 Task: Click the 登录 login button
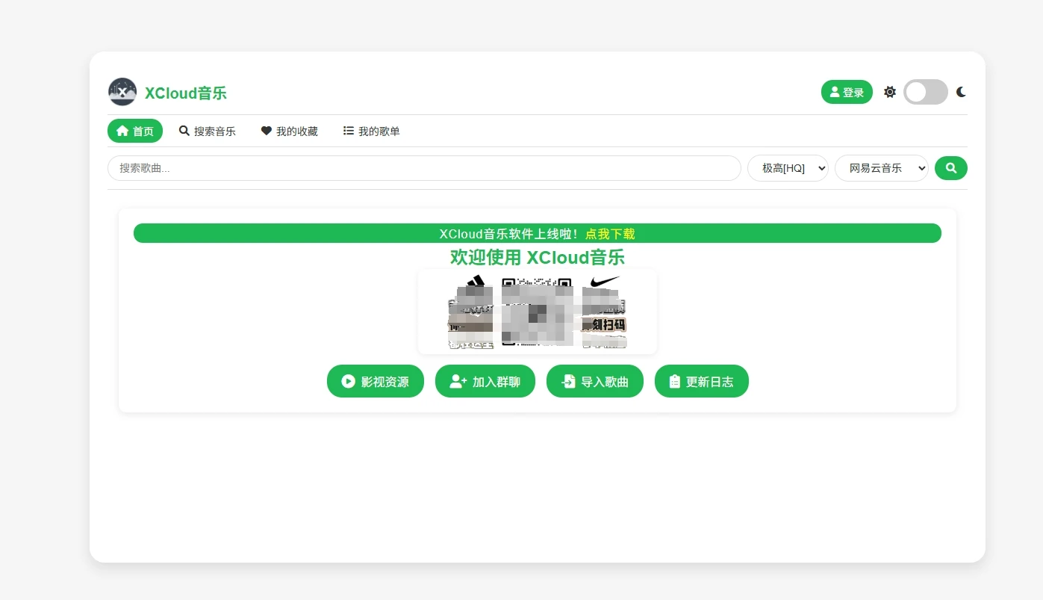(x=847, y=92)
